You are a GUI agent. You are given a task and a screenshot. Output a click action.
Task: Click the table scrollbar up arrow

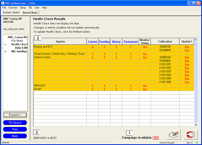coord(196,40)
